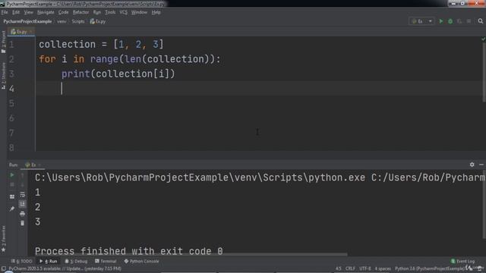
Task: Click the Scripts breadcrumb
Action: 78,21
